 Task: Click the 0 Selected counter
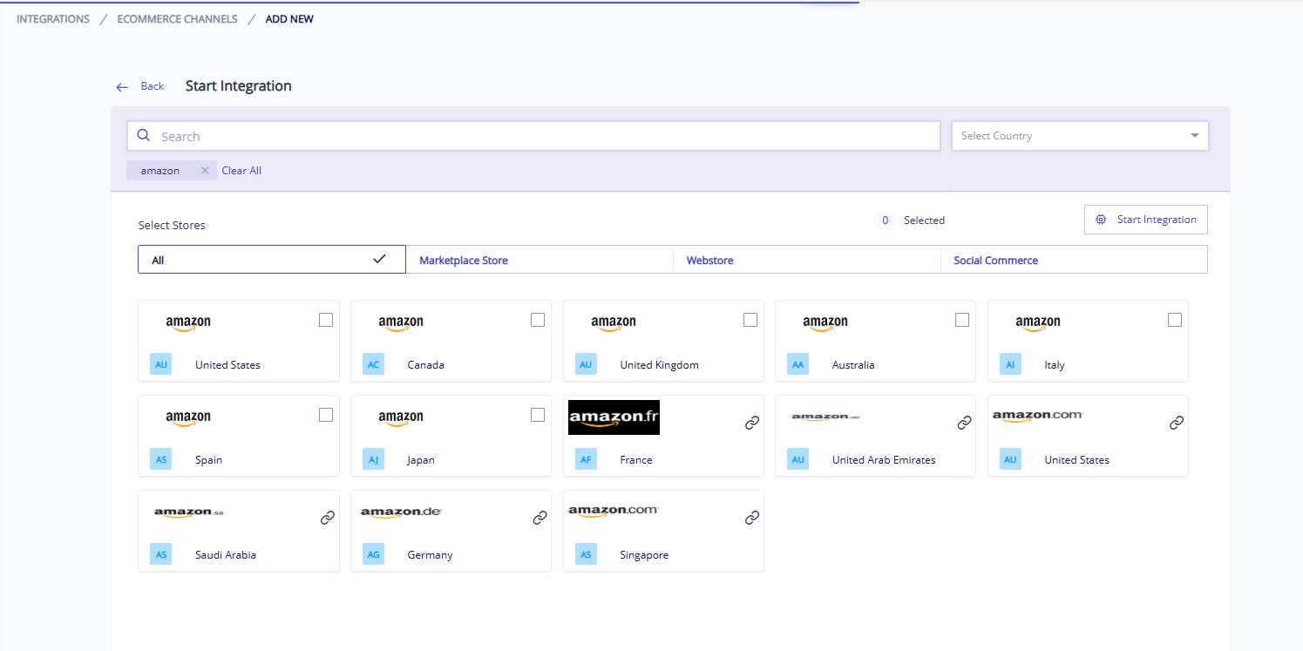(x=911, y=220)
